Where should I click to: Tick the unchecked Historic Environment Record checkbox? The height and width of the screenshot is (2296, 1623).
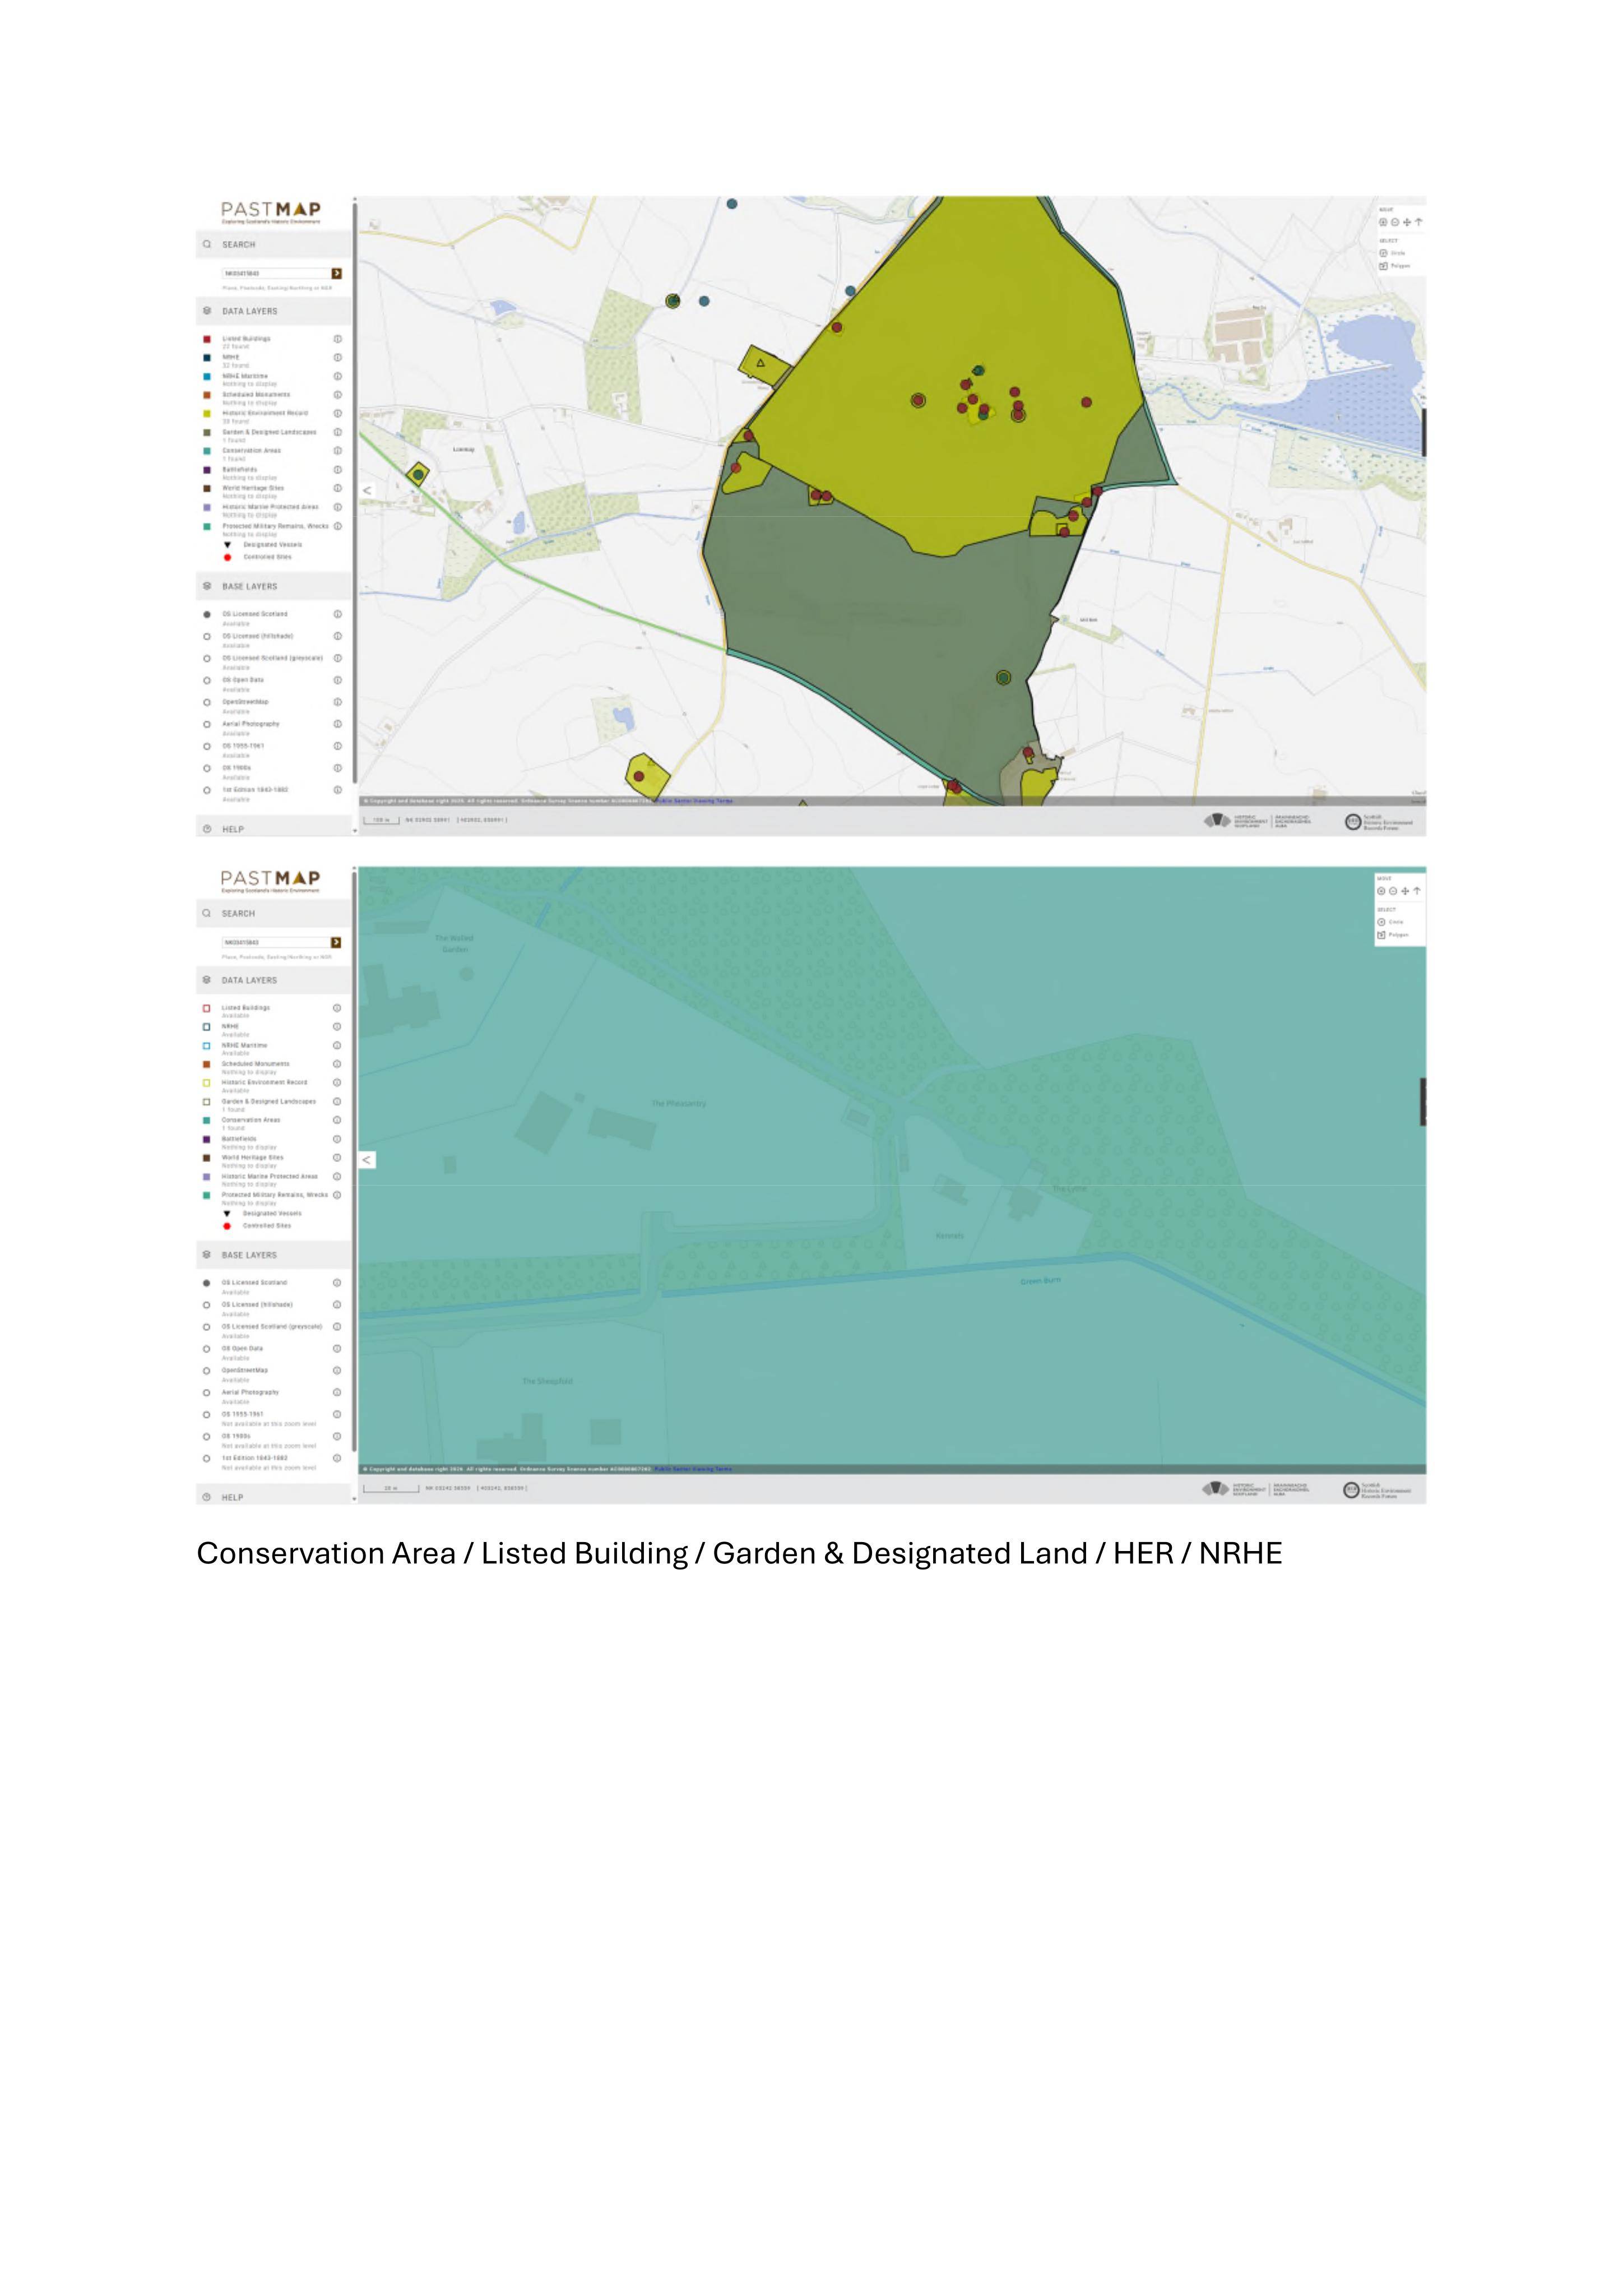pyautogui.click(x=207, y=1082)
